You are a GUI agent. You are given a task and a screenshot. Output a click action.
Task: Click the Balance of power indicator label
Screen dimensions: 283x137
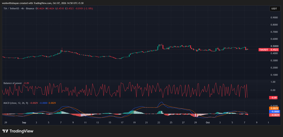point(13,83)
